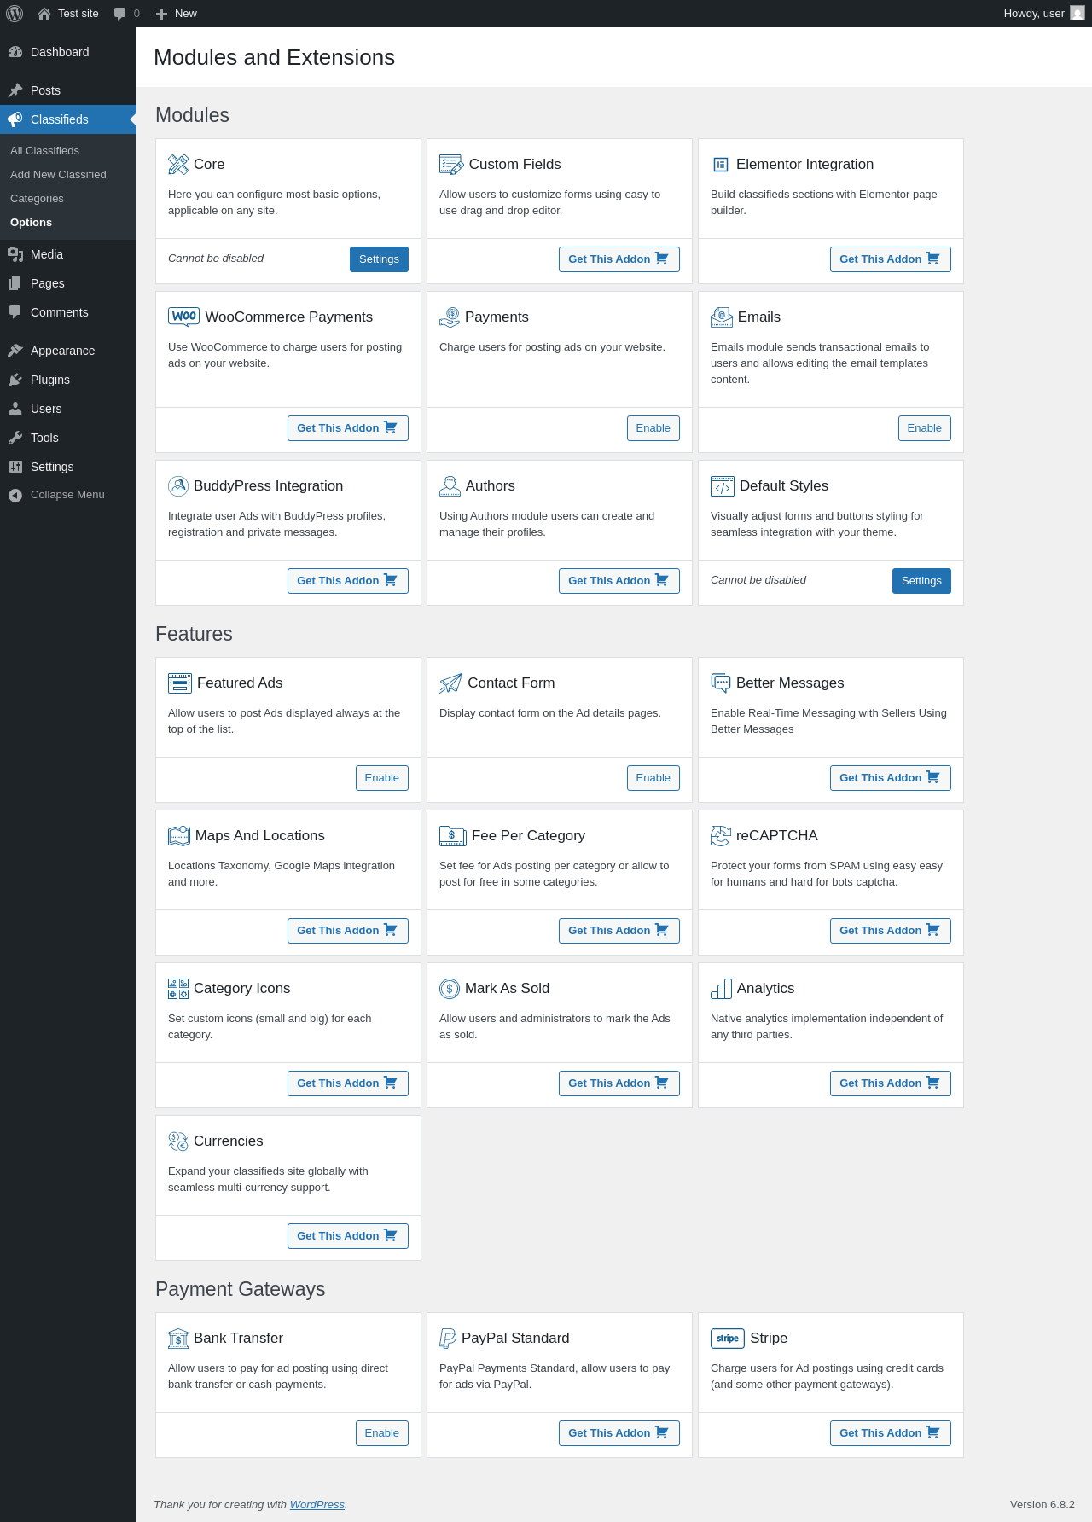Click the Authors module icon
1092x1522 pixels.
(450, 485)
